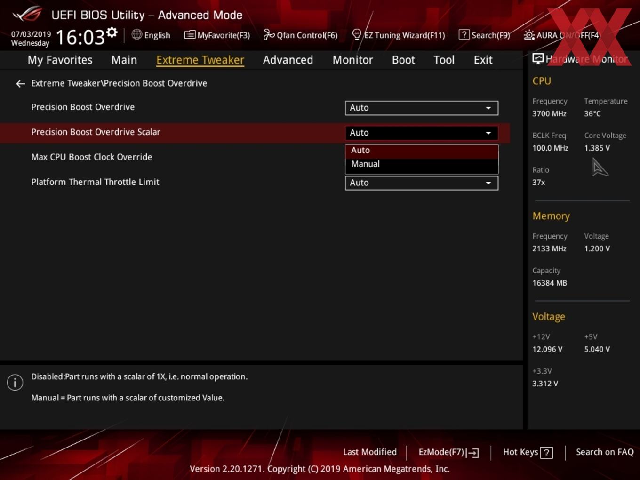Open the Qfan Control fan icon
Image resolution: width=640 pixels, height=480 pixels.
[269, 34]
